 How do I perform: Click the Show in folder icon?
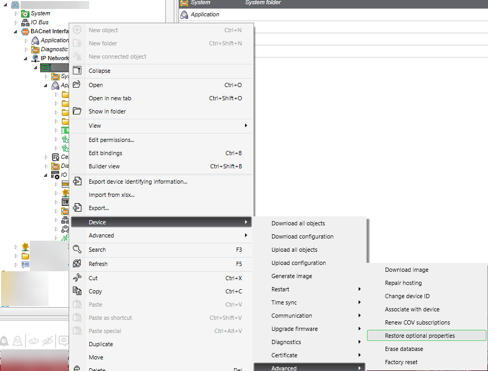(77, 111)
